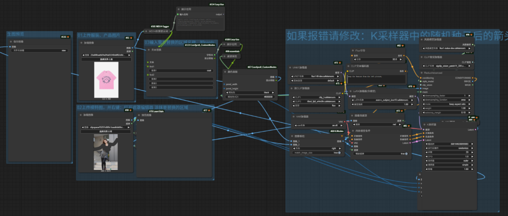Viewport: 508px width, 216px height.
Task: Click the autocrop_margin 0.10 value in ReduxAdvanced
Action: pyautogui.click(x=446, y=112)
